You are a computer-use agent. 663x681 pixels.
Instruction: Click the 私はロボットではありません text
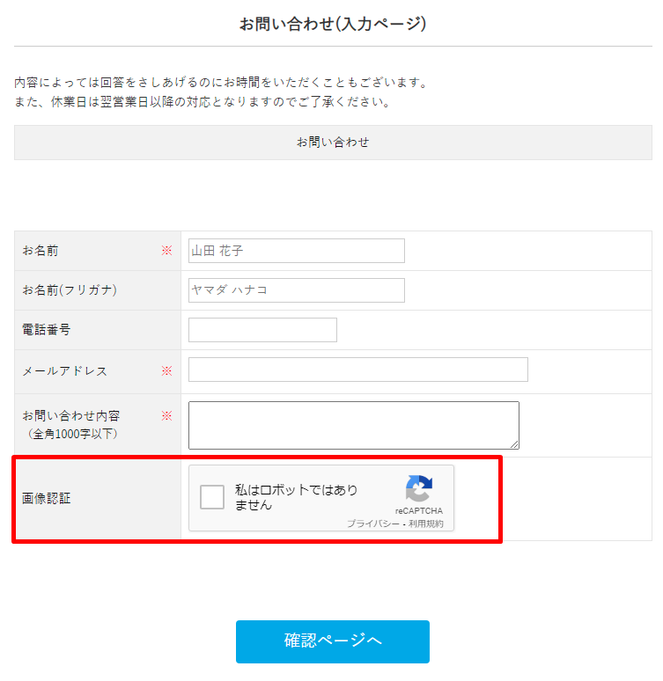(x=297, y=497)
